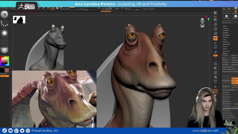
Task: Toggle Dynamic draw size button
Action: click(117, 9)
